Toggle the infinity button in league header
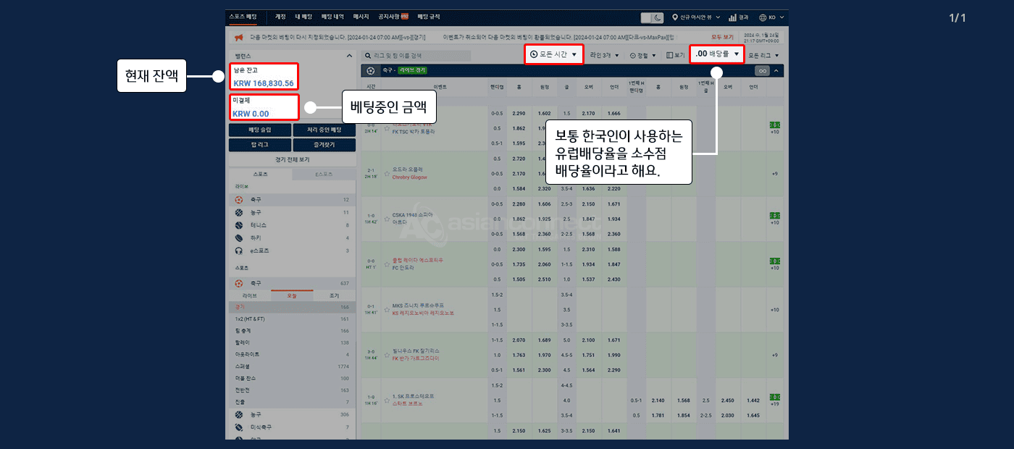1014x449 pixels. pos(761,70)
